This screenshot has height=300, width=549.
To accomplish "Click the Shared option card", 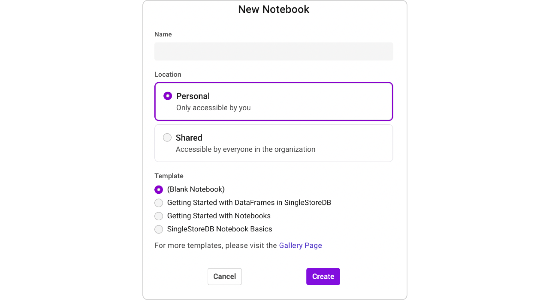I will [273, 143].
